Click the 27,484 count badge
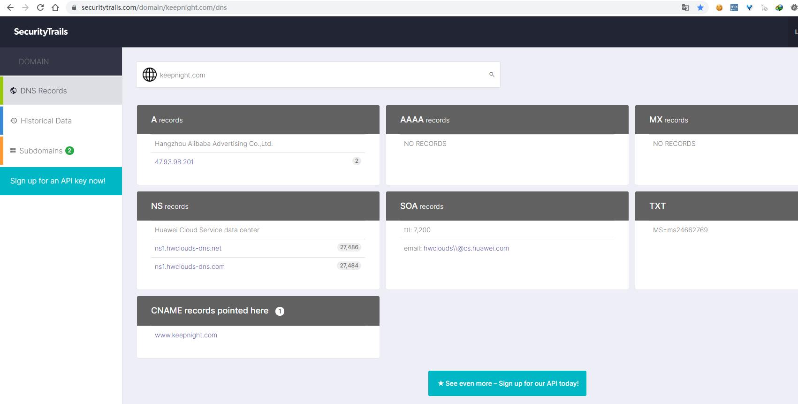Viewport: 798px width, 404px height. tap(349, 266)
